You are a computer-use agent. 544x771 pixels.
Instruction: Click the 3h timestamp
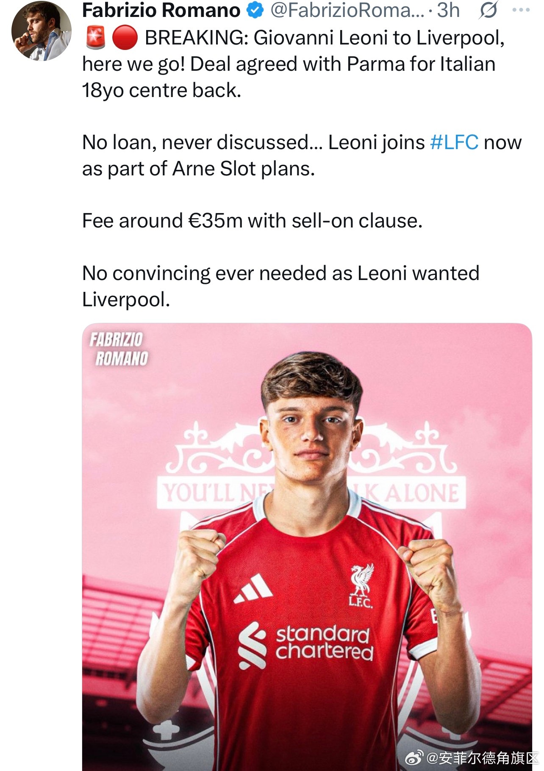pos(448,10)
